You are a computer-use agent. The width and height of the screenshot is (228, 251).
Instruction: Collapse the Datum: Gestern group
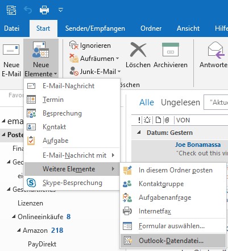pos(139,133)
